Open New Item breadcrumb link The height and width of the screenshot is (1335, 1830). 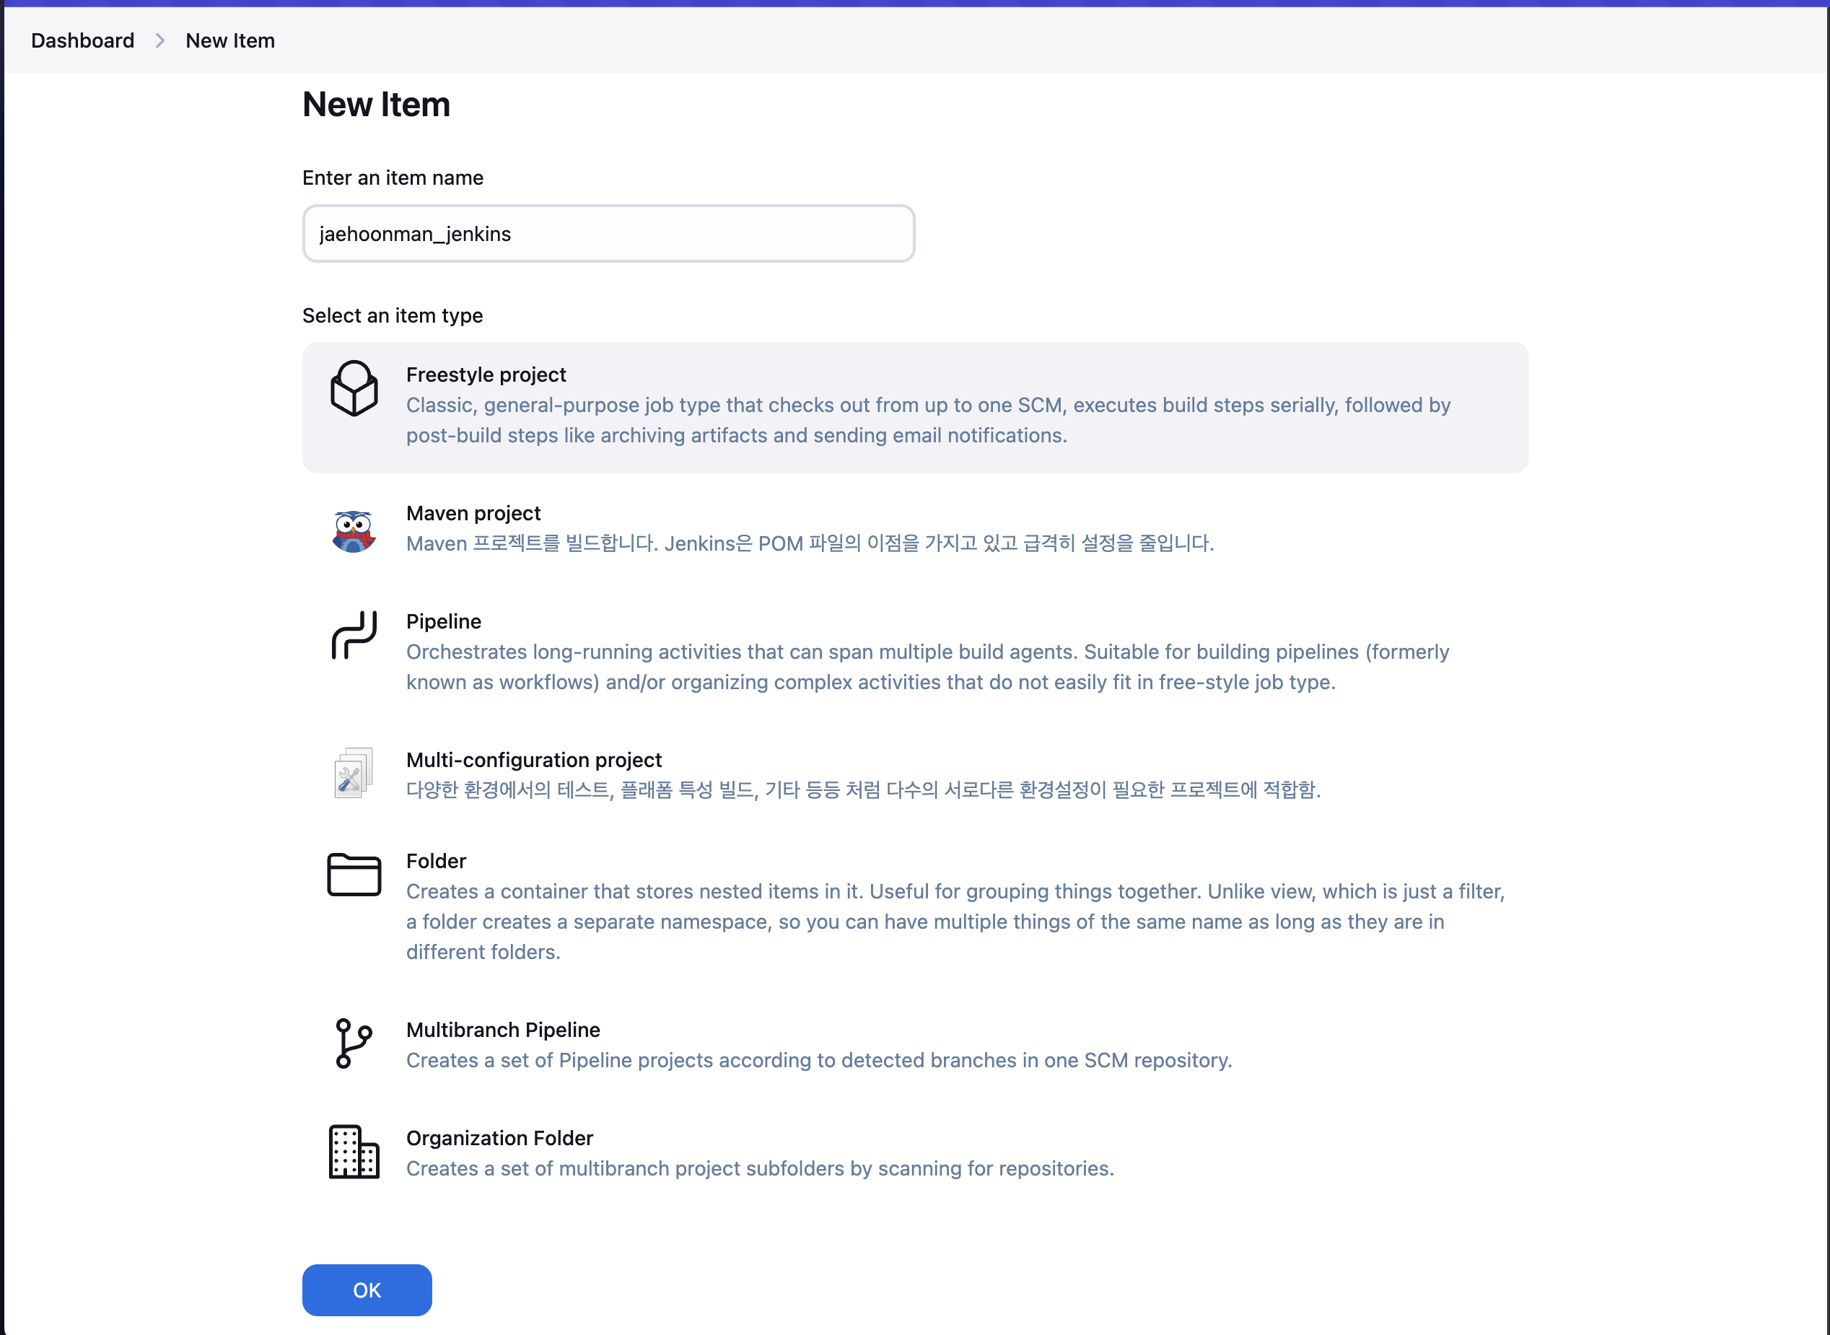click(x=230, y=40)
